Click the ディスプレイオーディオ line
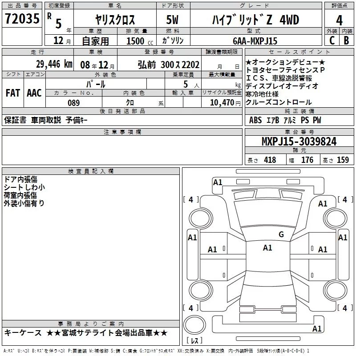 click(x=282, y=86)
